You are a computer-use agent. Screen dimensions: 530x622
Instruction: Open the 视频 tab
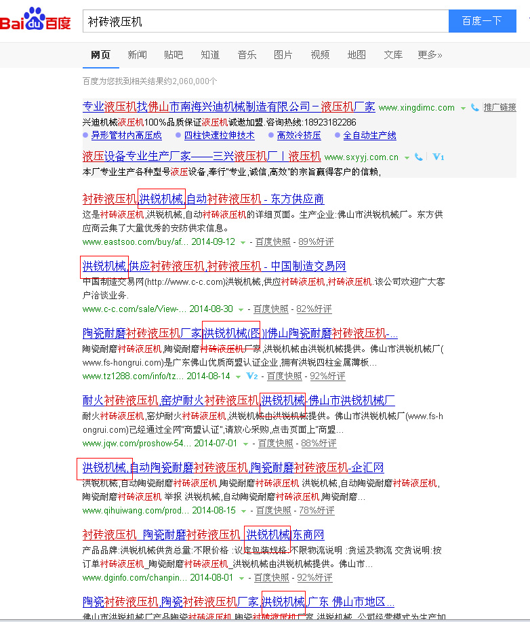pyautogui.click(x=320, y=55)
